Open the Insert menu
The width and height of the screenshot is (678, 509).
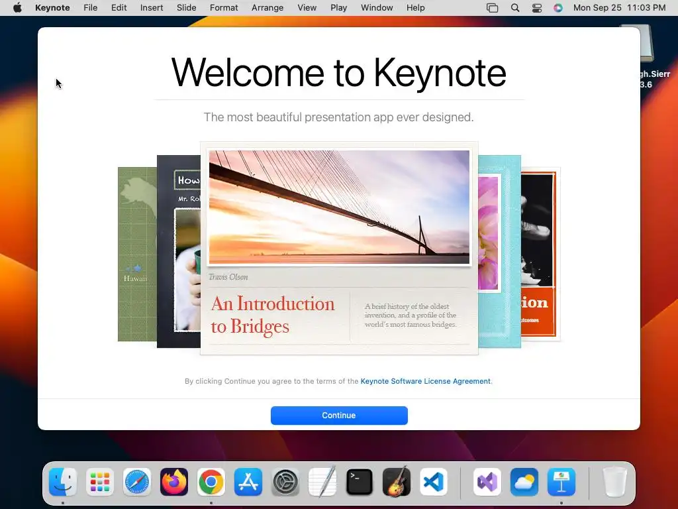click(152, 8)
